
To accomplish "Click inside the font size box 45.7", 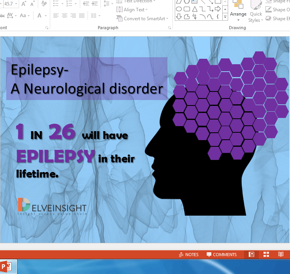I will pos(9,4).
